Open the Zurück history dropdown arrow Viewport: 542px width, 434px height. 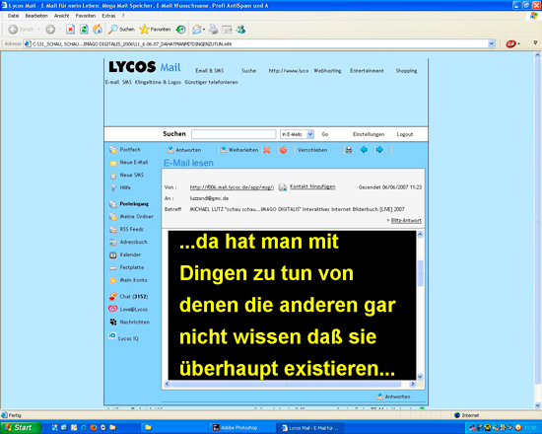38,30
